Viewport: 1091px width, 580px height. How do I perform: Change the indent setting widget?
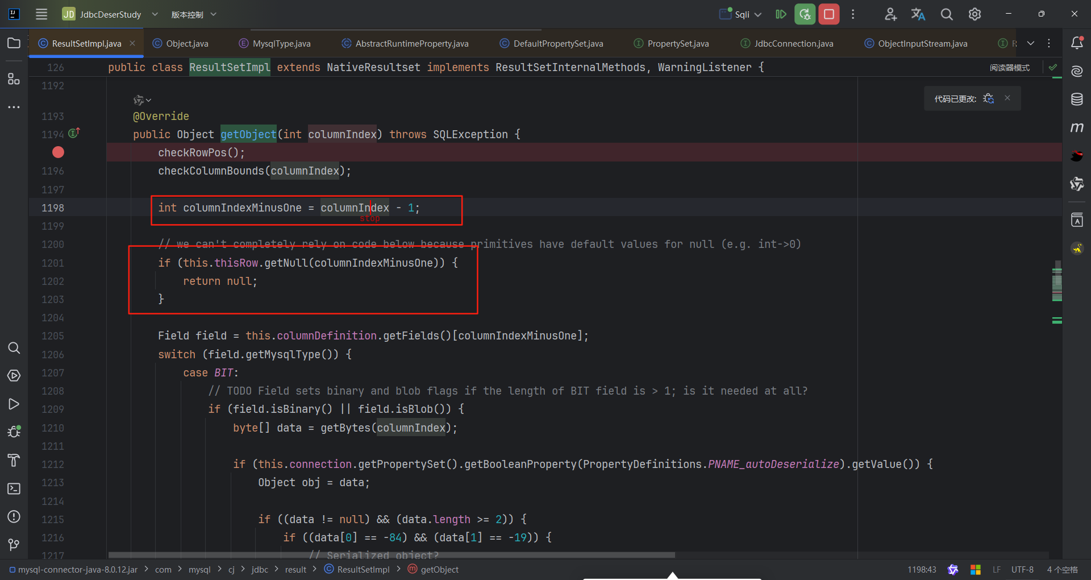(1062, 570)
